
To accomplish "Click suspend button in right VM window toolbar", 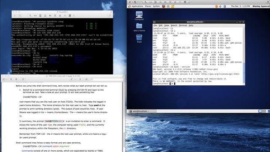I will pyautogui.click(x=130, y=2).
